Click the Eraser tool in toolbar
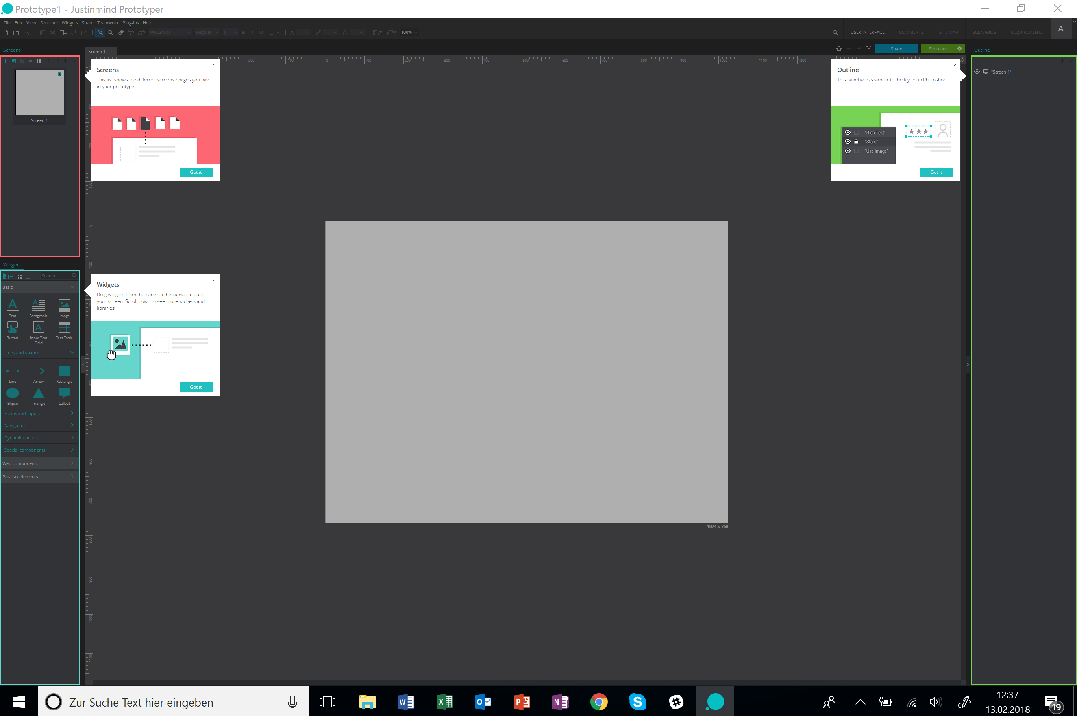This screenshot has width=1077, height=716. pyautogui.click(x=120, y=32)
